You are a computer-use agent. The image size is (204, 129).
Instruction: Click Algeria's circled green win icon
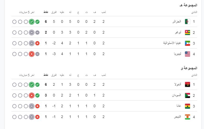coord(32,22)
